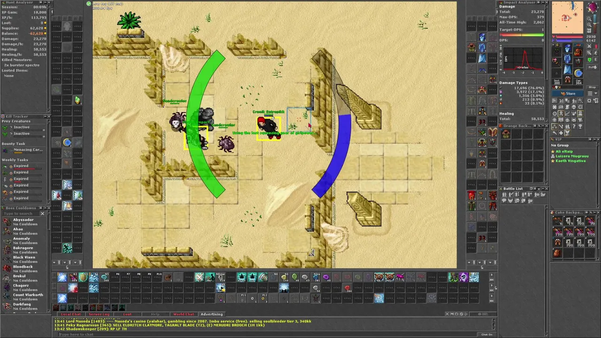
Task: Click the first Cake Backpack item slot
Action: 557,221
